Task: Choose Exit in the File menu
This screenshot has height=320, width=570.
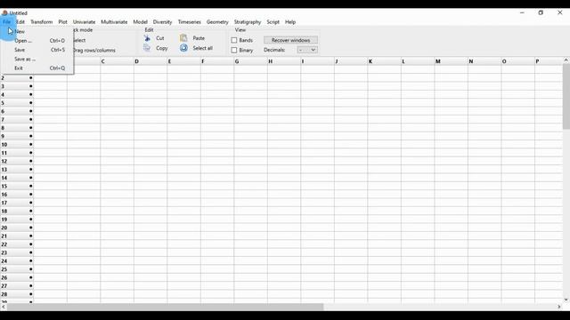Action: (x=37, y=68)
